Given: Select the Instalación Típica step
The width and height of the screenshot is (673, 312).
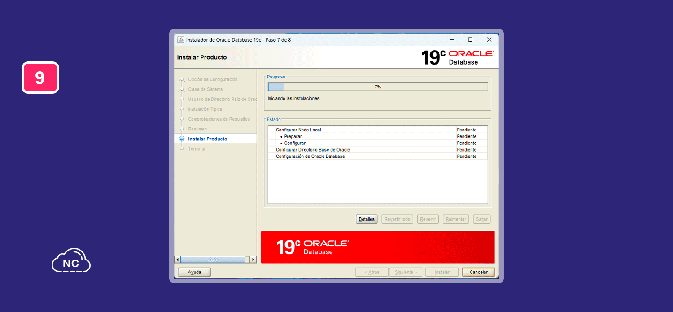Looking at the screenshot, I should (205, 109).
